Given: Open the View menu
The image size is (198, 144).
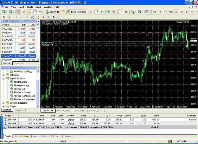Looking at the screenshot, I should coord(14,7).
